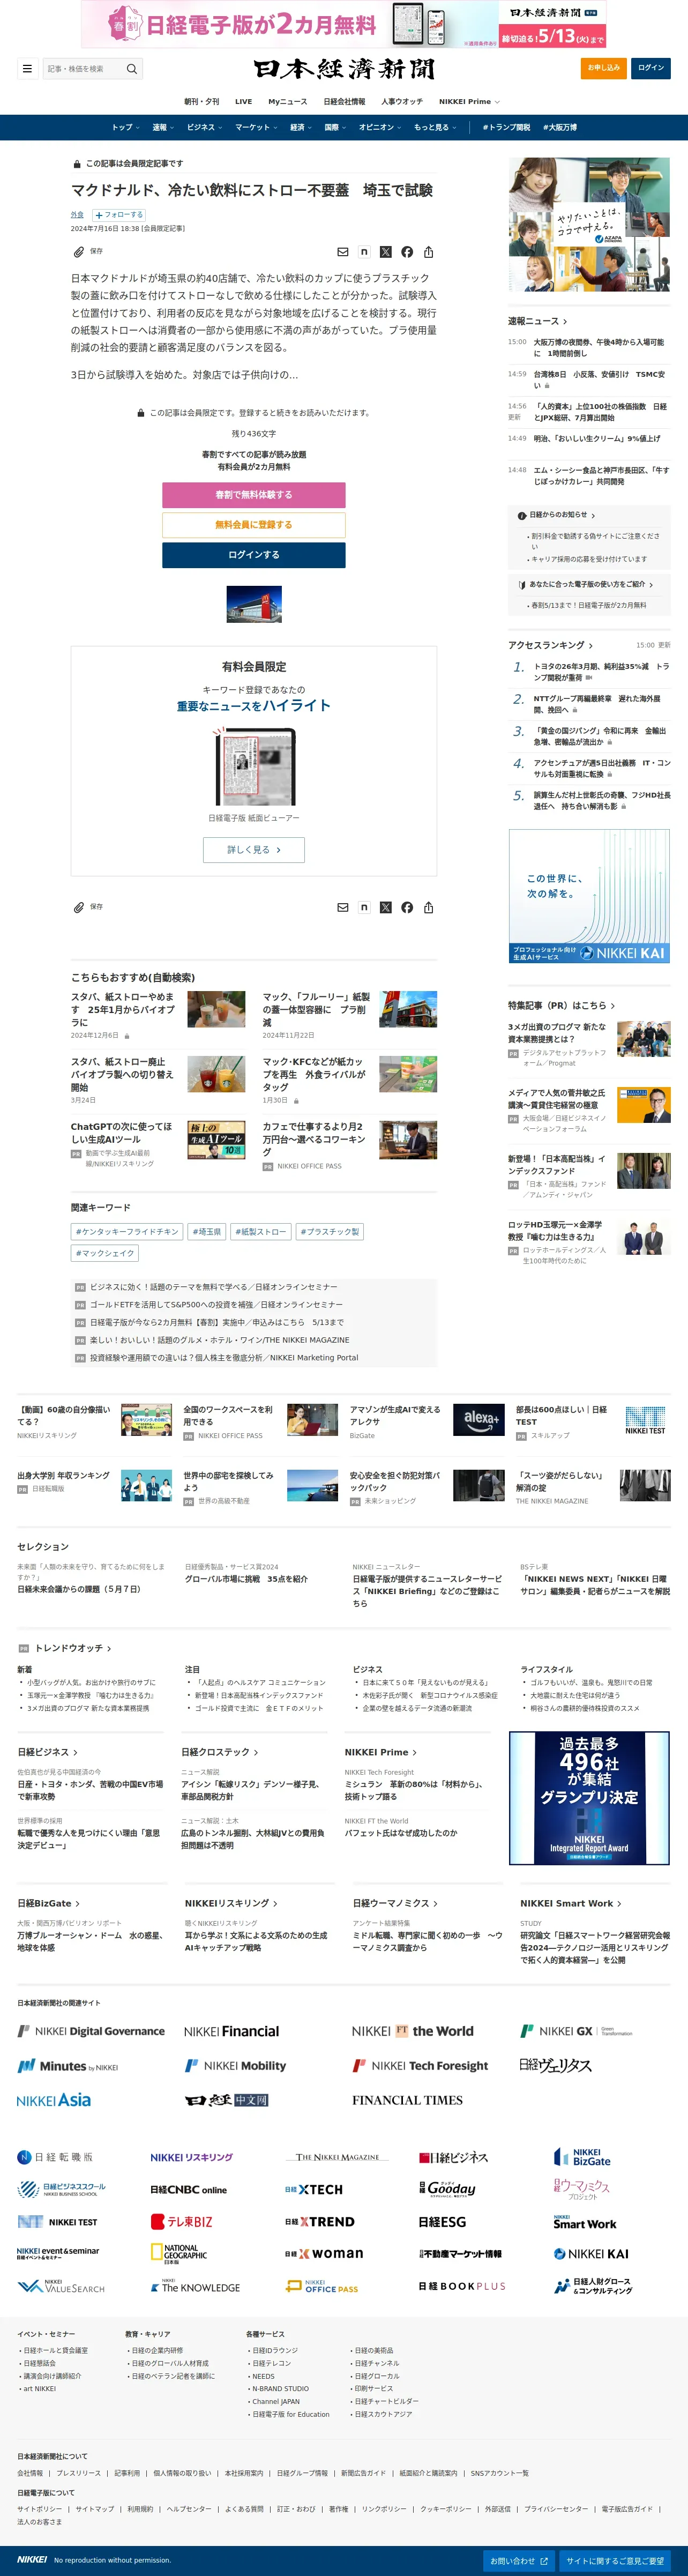Click blue ログイン button in header
The height and width of the screenshot is (2576, 688).
pos(651,68)
